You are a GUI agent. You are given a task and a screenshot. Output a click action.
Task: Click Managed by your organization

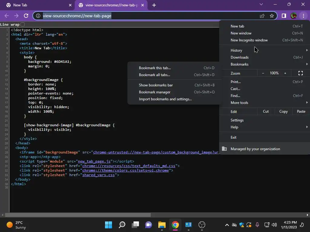[x=265, y=149]
